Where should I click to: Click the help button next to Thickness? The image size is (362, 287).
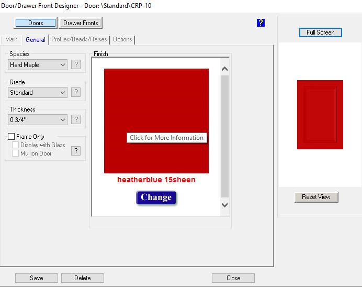coord(76,120)
